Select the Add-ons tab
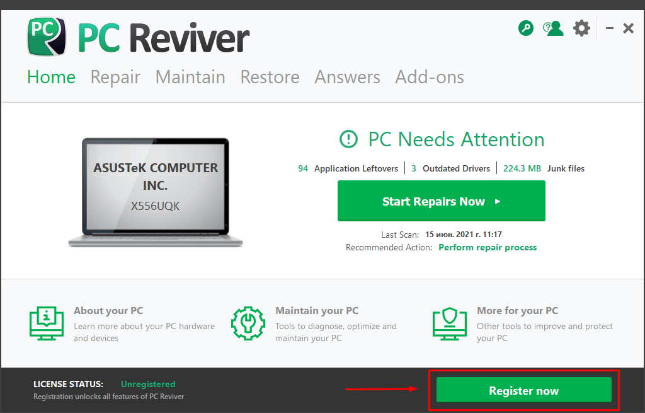 (430, 77)
